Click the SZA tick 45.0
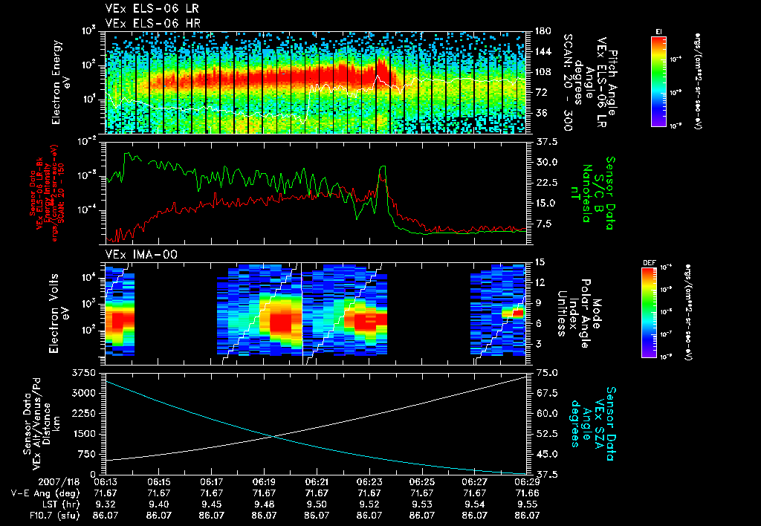 (x=546, y=454)
